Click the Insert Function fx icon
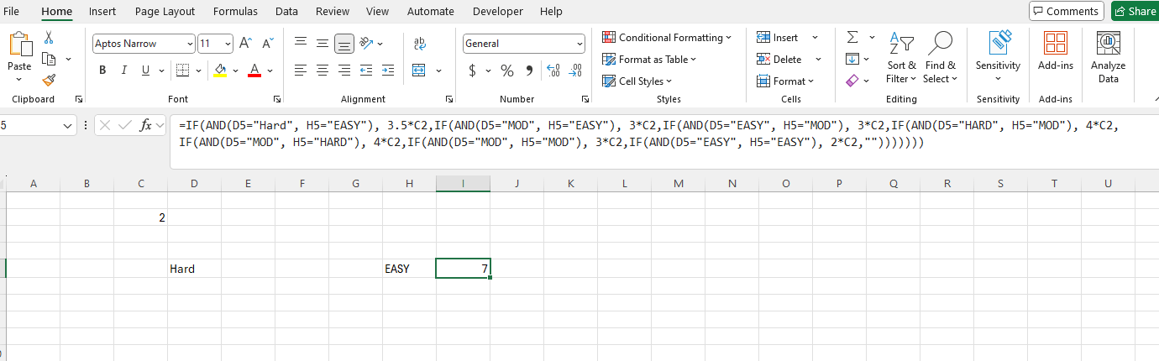1159x361 pixels. tap(146, 125)
